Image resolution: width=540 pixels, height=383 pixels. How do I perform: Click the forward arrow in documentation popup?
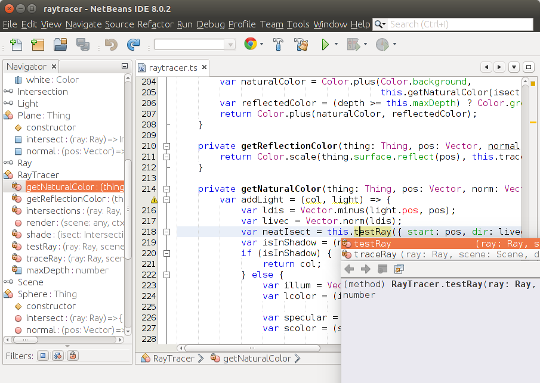click(365, 269)
